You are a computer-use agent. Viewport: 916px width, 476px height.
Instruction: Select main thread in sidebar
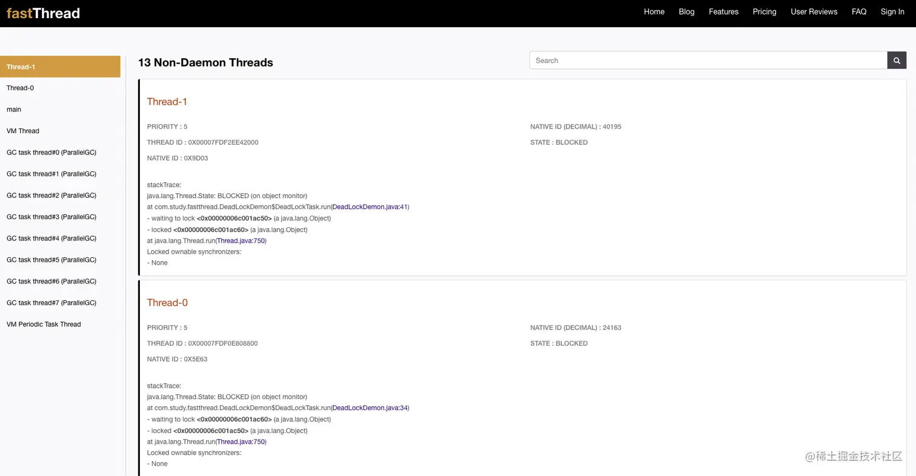click(60, 110)
